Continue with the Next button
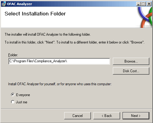The width and height of the screenshot is (153, 123). pos(136,116)
